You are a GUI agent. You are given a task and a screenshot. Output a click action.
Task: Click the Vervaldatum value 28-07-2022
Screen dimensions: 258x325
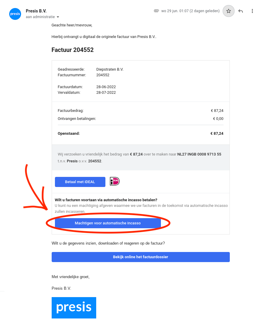pyautogui.click(x=106, y=93)
